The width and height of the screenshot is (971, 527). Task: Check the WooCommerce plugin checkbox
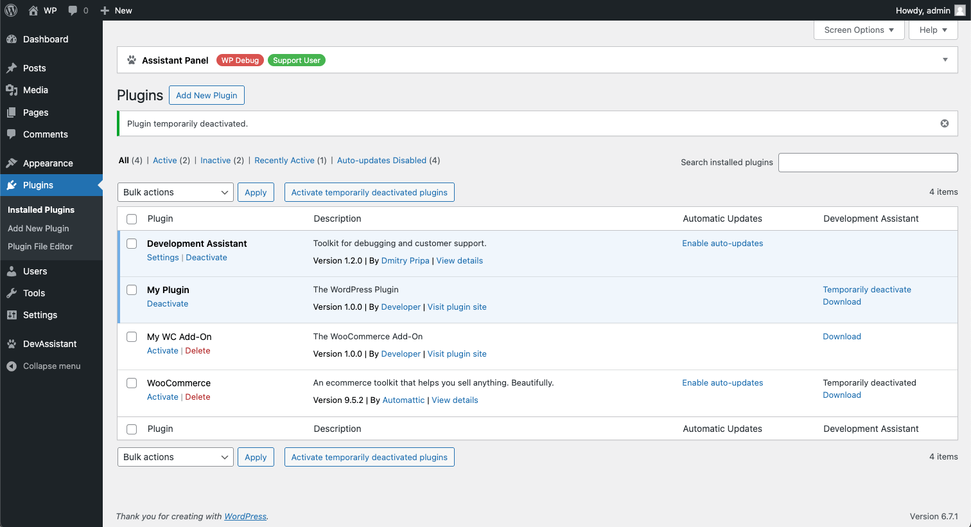pyautogui.click(x=132, y=383)
